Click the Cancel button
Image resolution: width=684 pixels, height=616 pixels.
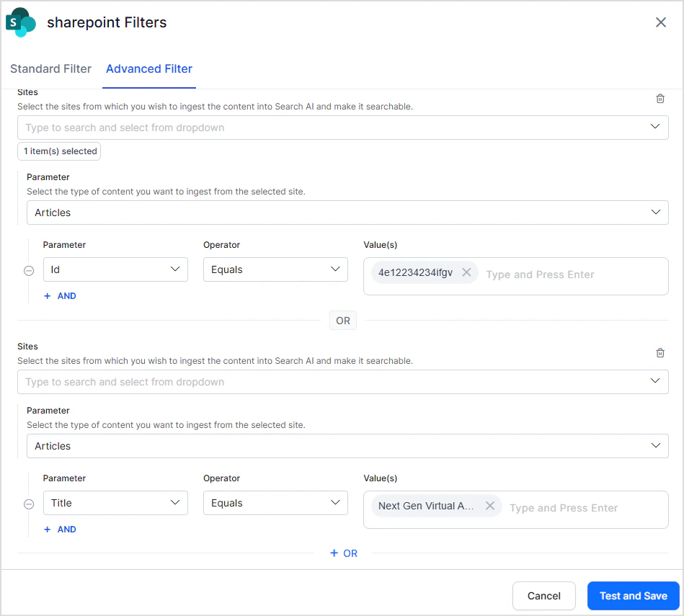point(543,596)
